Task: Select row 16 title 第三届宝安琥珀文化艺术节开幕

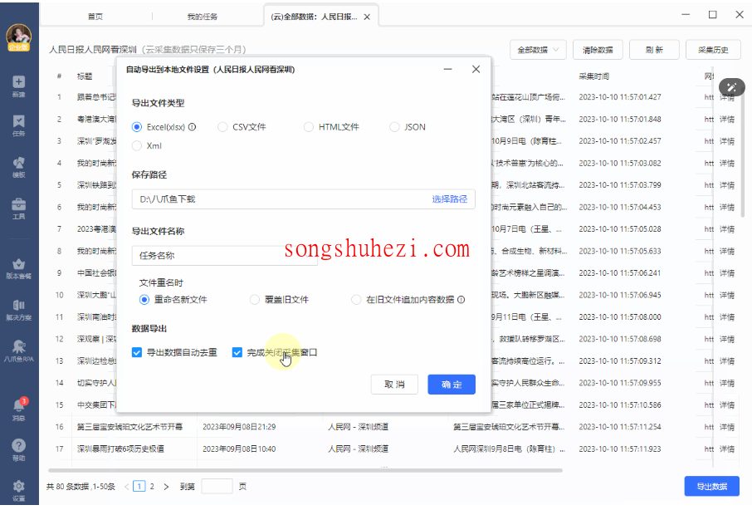Action: pyautogui.click(x=129, y=427)
